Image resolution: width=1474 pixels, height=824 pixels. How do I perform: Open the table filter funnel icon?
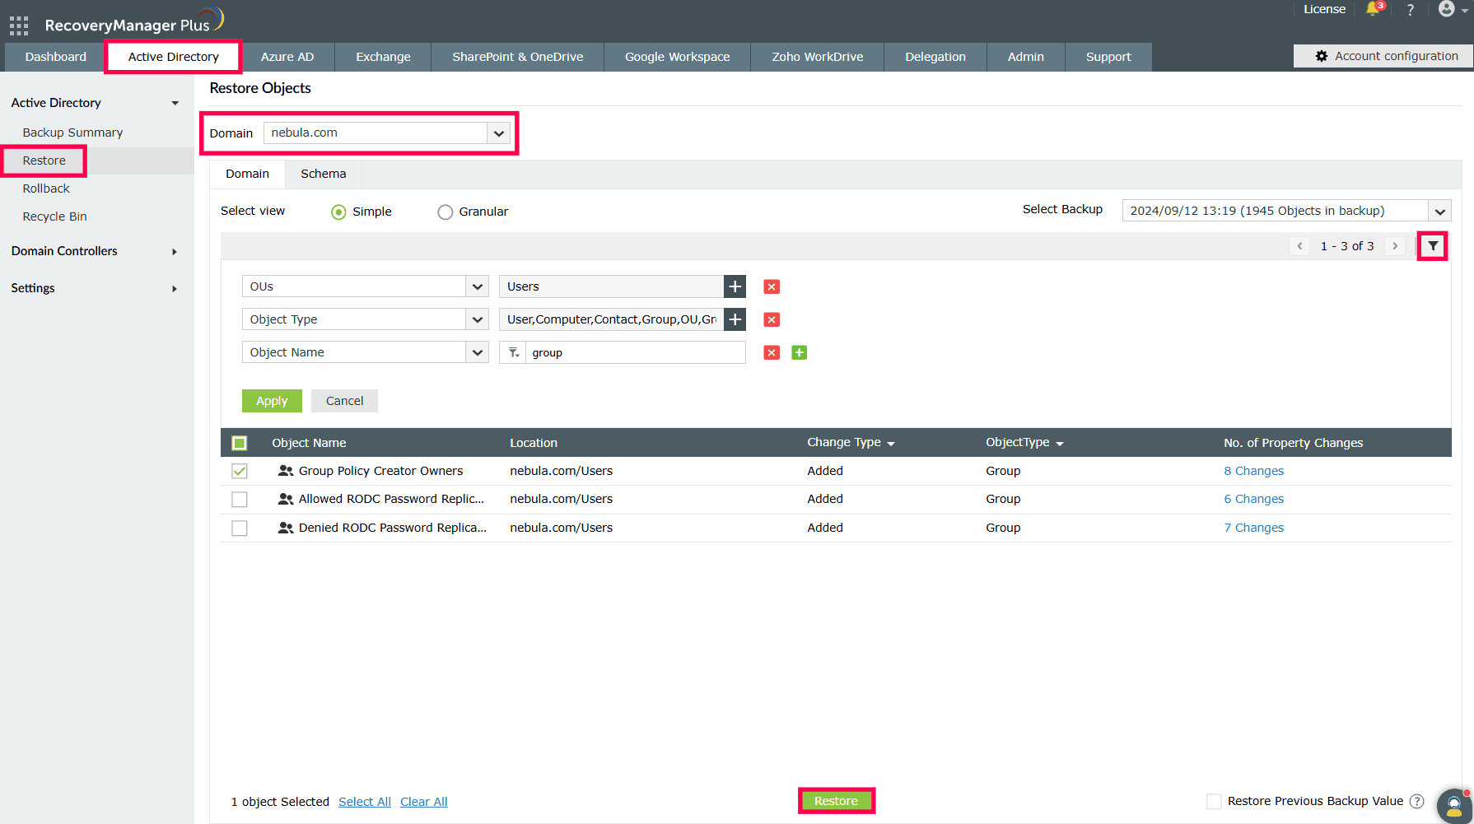click(x=1433, y=245)
